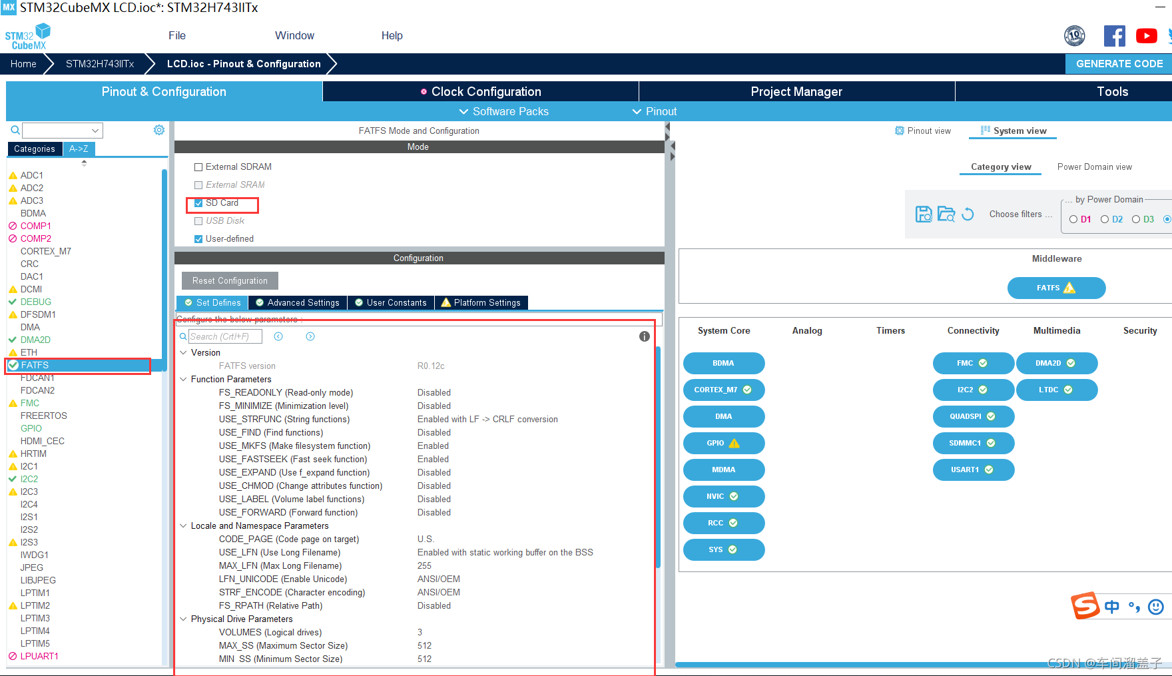Image resolution: width=1172 pixels, height=676 pixels.
Task: Open the peripheral search combo box
Action: pos(63,131)
